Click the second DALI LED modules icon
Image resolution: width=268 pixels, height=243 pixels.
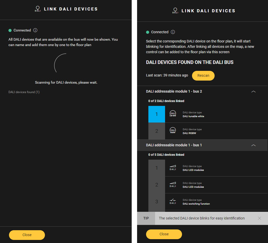173,185
